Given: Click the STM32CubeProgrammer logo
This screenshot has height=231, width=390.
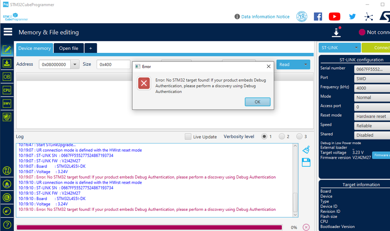Looking at the screenshot, I should click(x=16, y=17).
